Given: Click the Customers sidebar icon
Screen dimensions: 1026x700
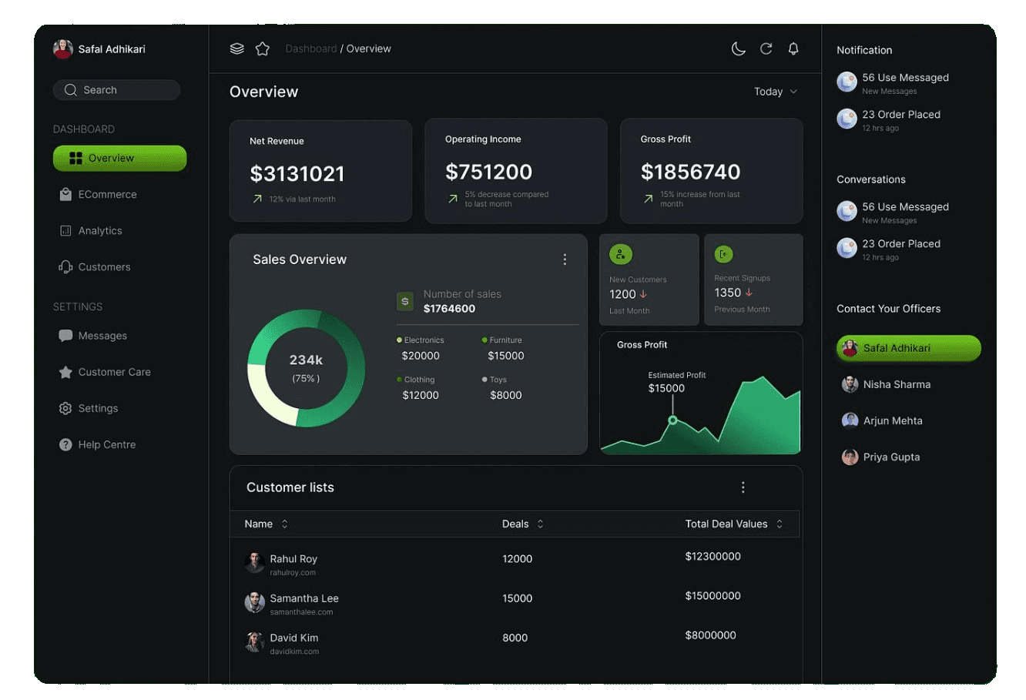Looking at the screenshot, I should point(65,266).
